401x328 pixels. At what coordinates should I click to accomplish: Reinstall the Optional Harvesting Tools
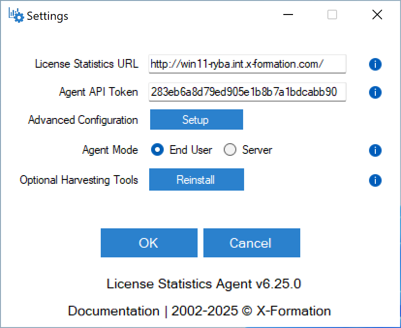[x=197, y=179]
